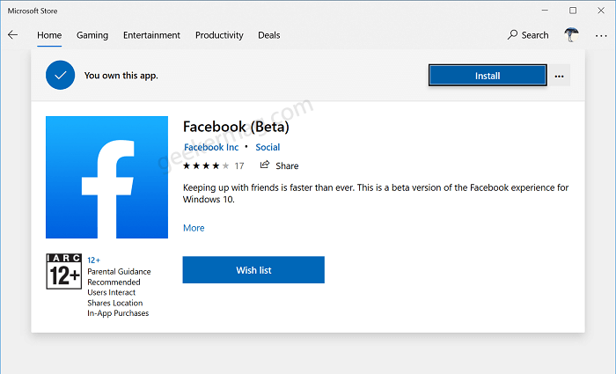The height and width of the screenshot is (374, 616).
Task: Click the star rating with 17 reviews
Action: click(x=213, y=165)
